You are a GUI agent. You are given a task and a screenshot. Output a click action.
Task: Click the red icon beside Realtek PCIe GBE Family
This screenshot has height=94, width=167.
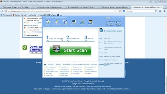(25, 28)
